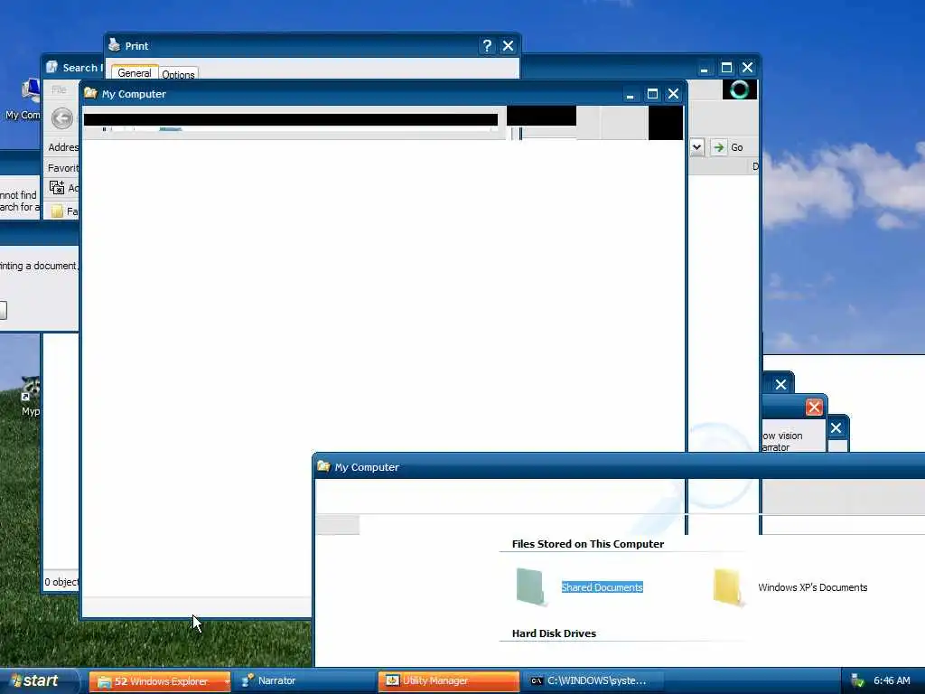
Task: Switch to the General tab in Print dialog
Action: (135, 72)
